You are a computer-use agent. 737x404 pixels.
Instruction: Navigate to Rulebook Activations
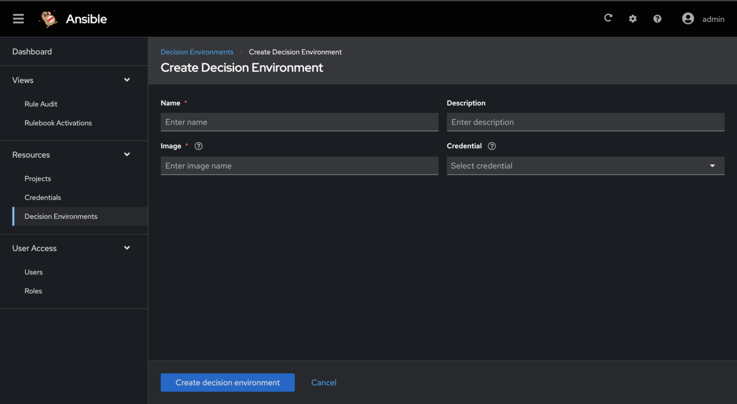58,123
